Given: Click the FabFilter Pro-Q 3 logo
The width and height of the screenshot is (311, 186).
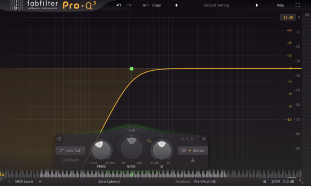Looking at the screenshot, I should 53,5.
